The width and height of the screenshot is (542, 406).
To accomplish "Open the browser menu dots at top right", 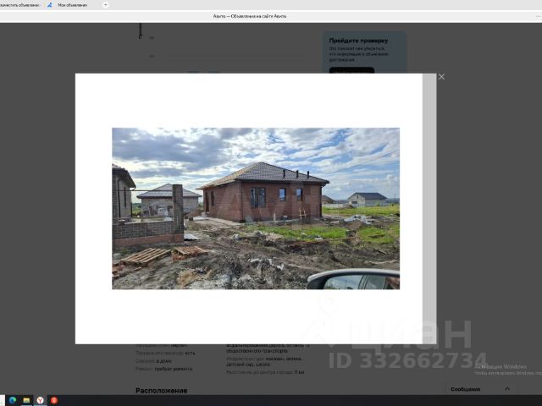I will [538, 16].
